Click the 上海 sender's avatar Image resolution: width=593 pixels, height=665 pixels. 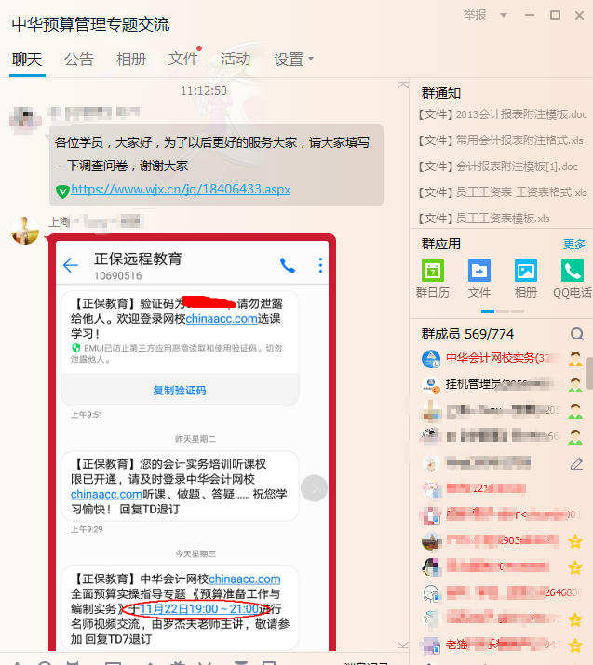click(x=25, y=231)
